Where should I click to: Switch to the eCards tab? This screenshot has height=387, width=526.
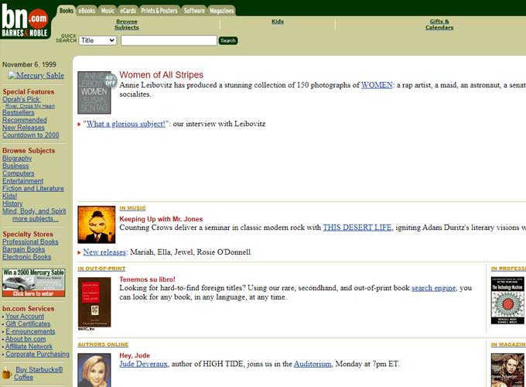[128, 11]
